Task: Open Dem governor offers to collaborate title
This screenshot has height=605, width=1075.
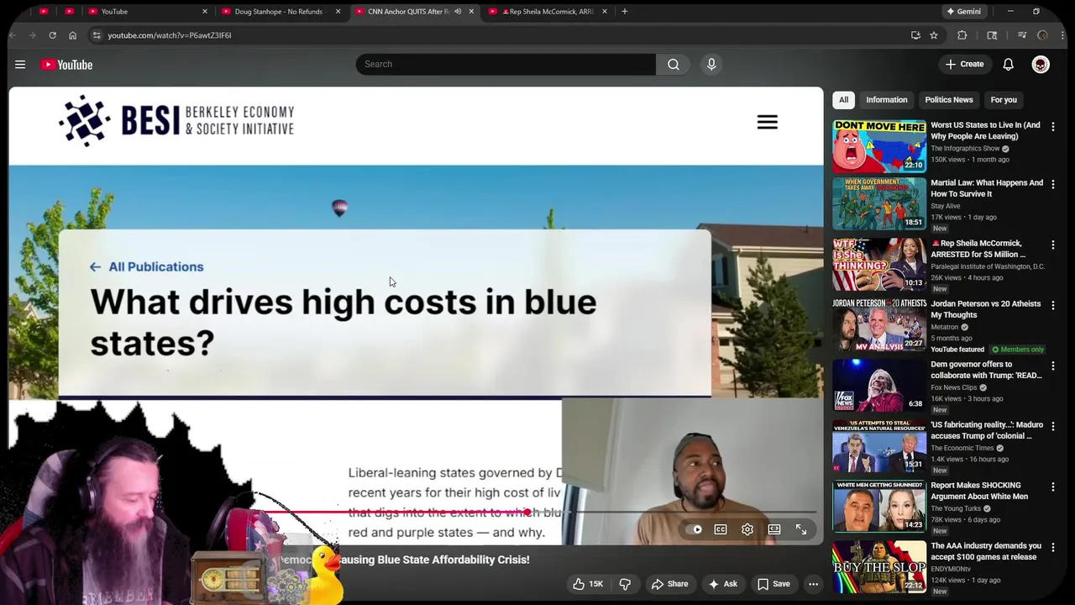Action: [986, 370]
